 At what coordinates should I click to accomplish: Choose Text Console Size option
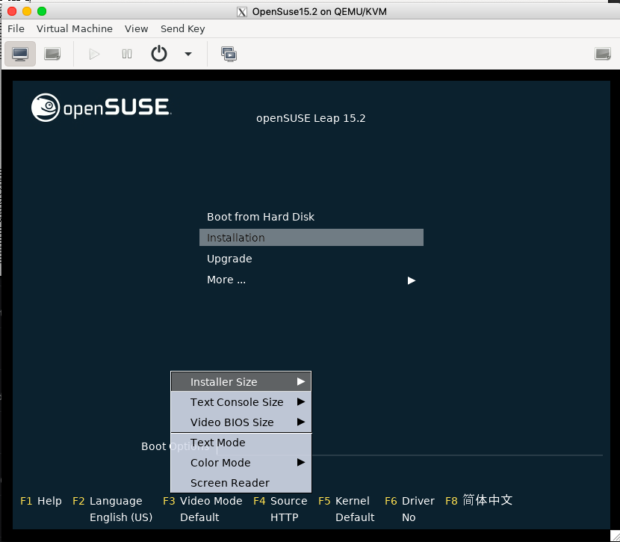(241, 402)
